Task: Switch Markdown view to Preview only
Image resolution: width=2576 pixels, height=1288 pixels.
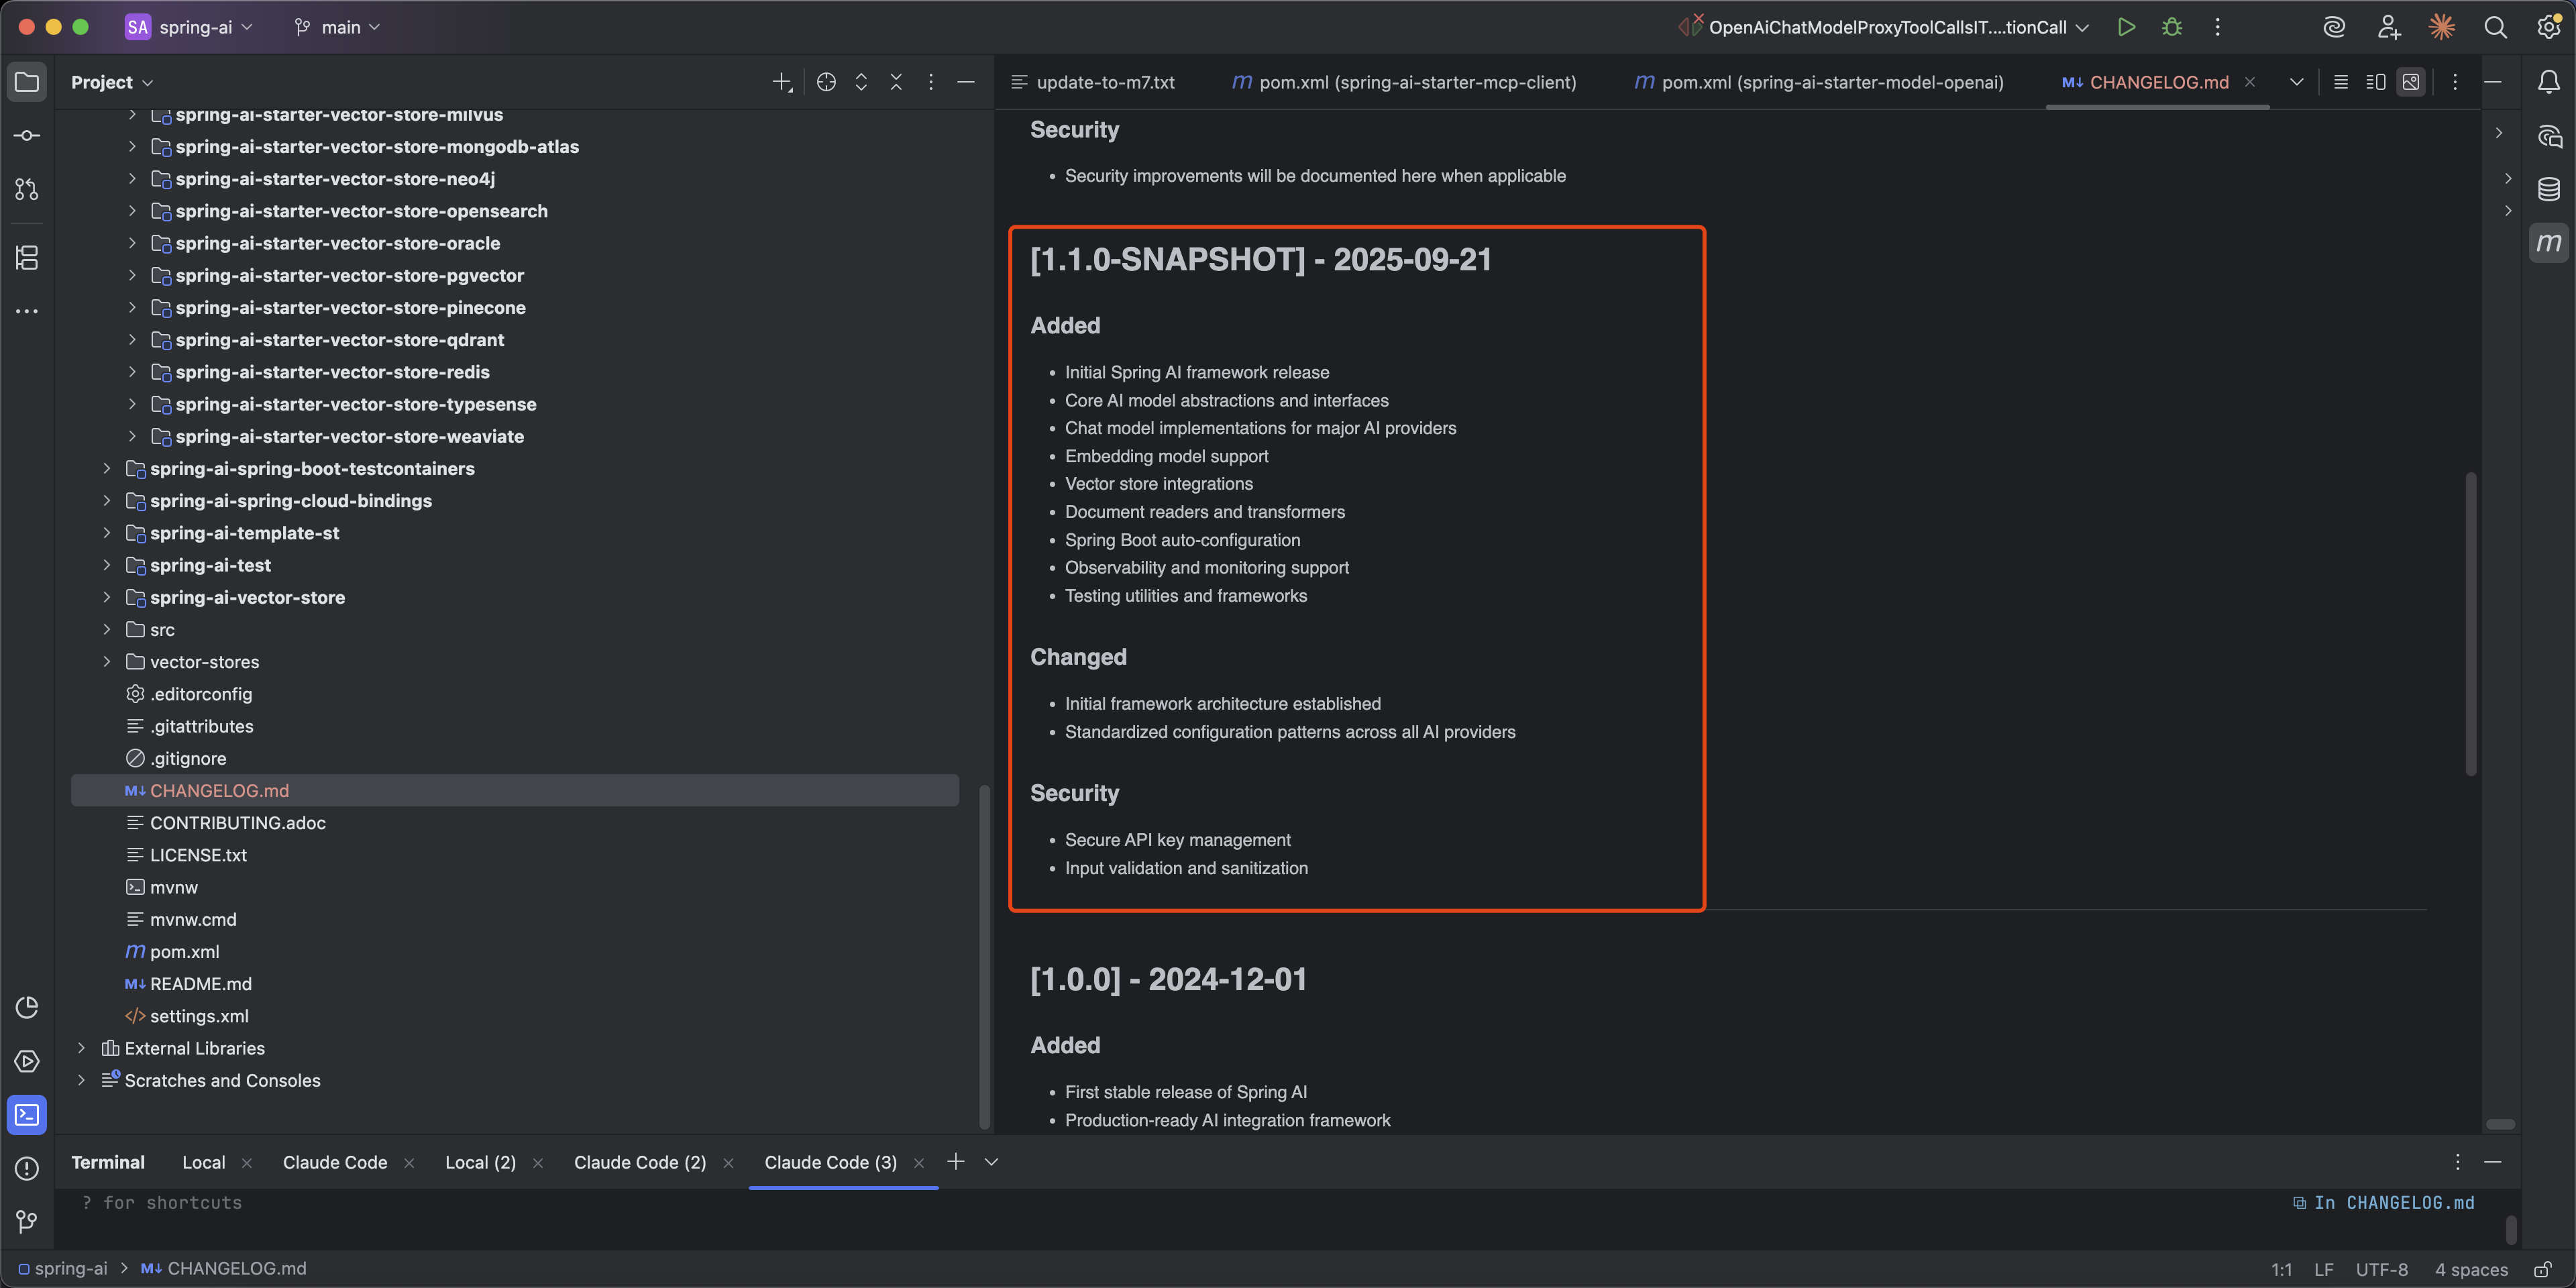Action: point(2411,82)
